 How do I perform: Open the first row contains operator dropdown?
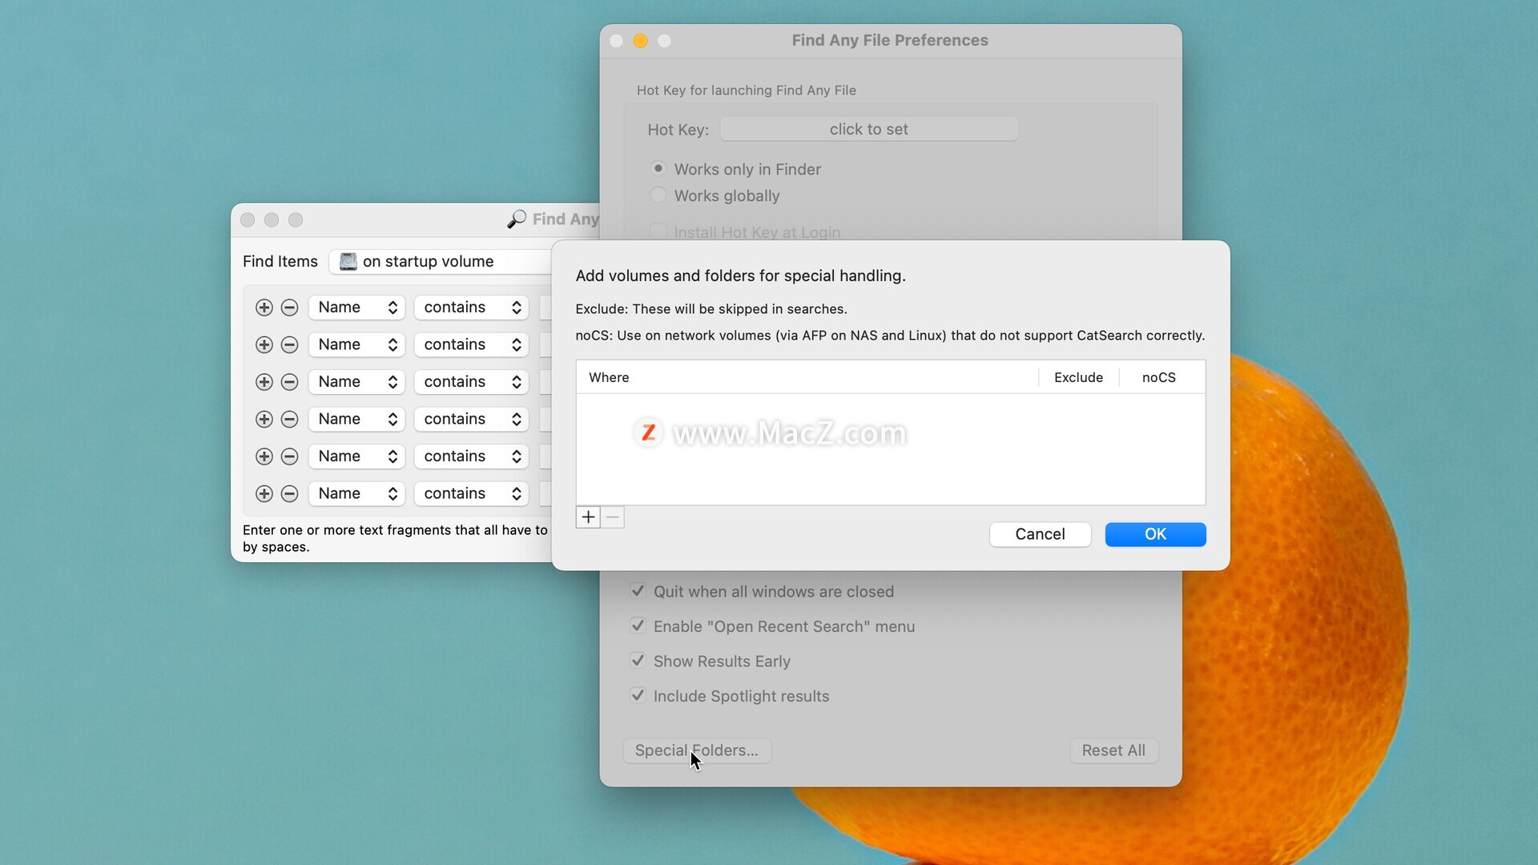point(471,308)
